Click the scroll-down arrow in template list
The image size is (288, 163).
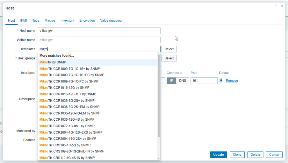coord(159,158)
